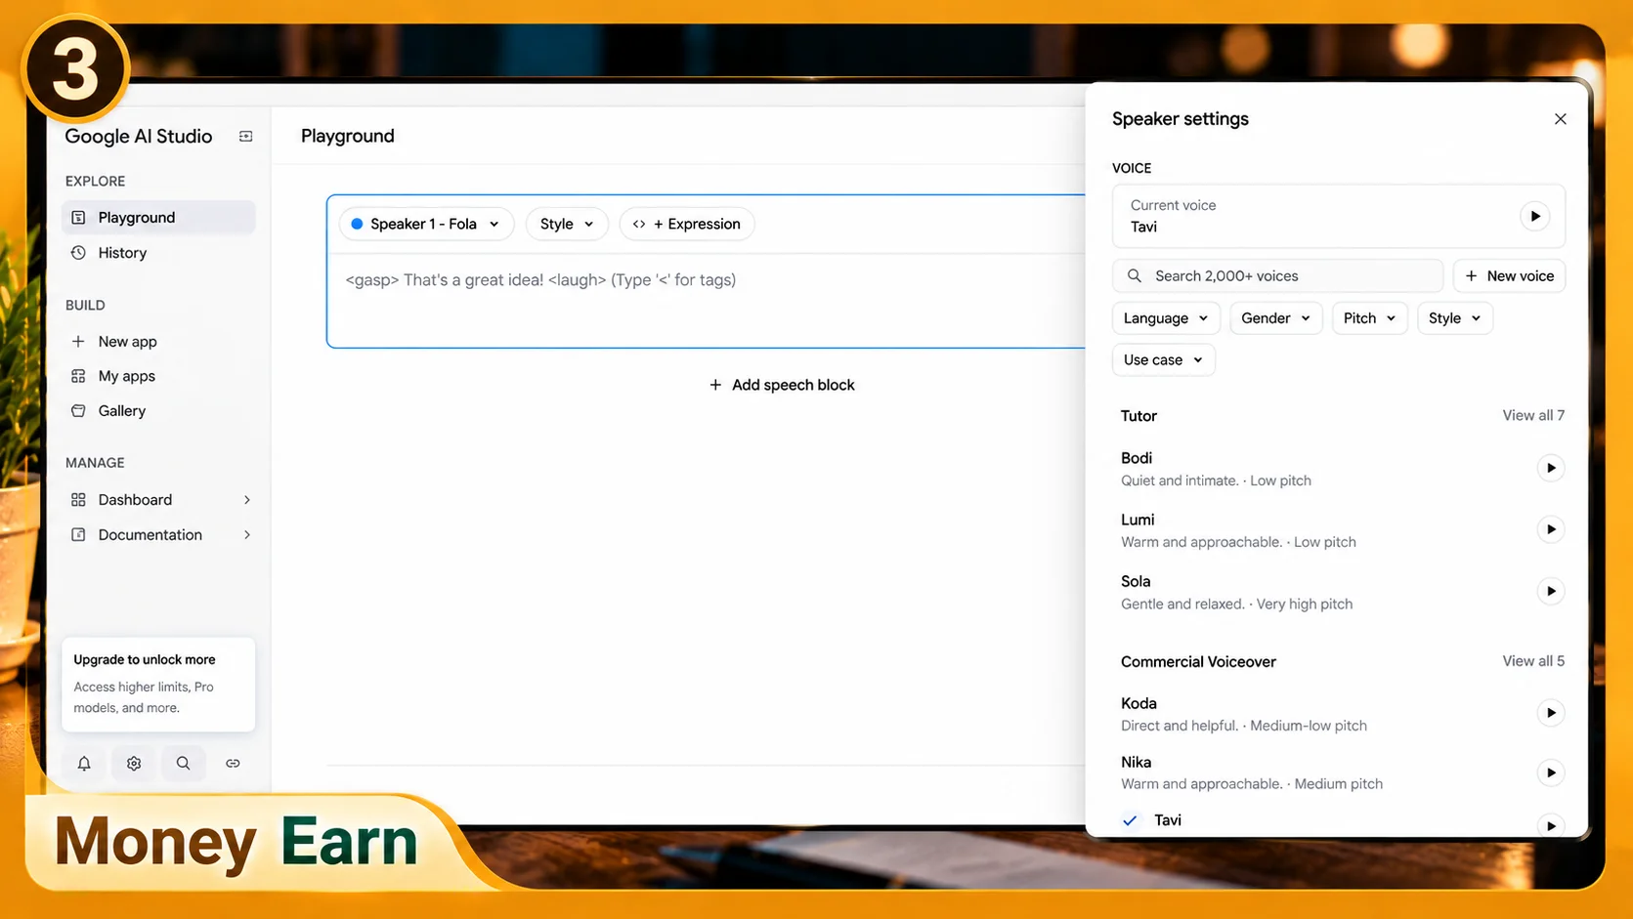The image size is (1633, 919).
Task: Open settings gear icon in sidebar
Action: [134, 764]
